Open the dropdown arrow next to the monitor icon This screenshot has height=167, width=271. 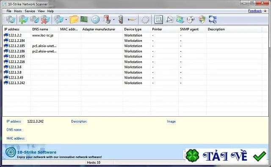click(x=66, y=20)
